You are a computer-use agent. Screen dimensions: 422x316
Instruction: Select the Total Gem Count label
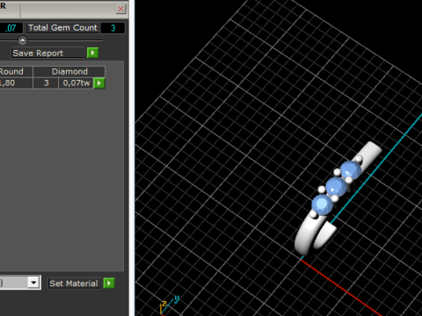(x=63, y=28)
